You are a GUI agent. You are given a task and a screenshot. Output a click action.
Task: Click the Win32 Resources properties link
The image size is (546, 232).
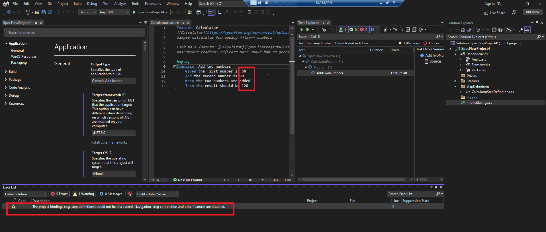coord(24,57)
